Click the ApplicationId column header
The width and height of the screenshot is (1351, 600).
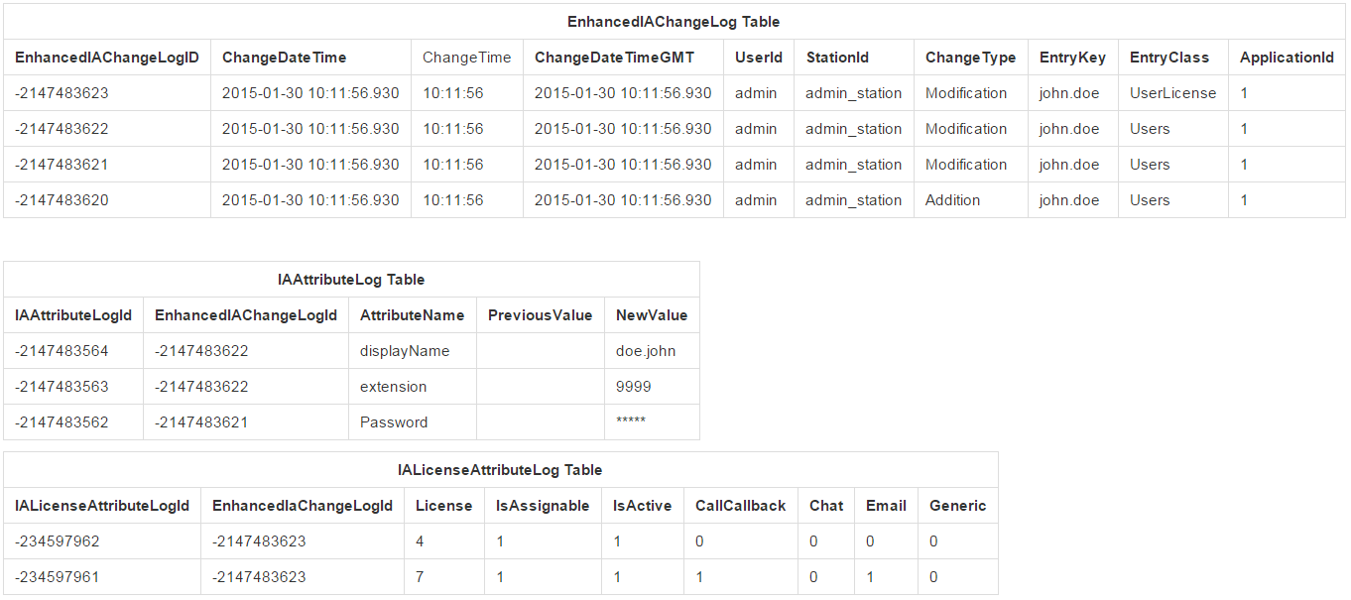click(x=1287, y=58)
